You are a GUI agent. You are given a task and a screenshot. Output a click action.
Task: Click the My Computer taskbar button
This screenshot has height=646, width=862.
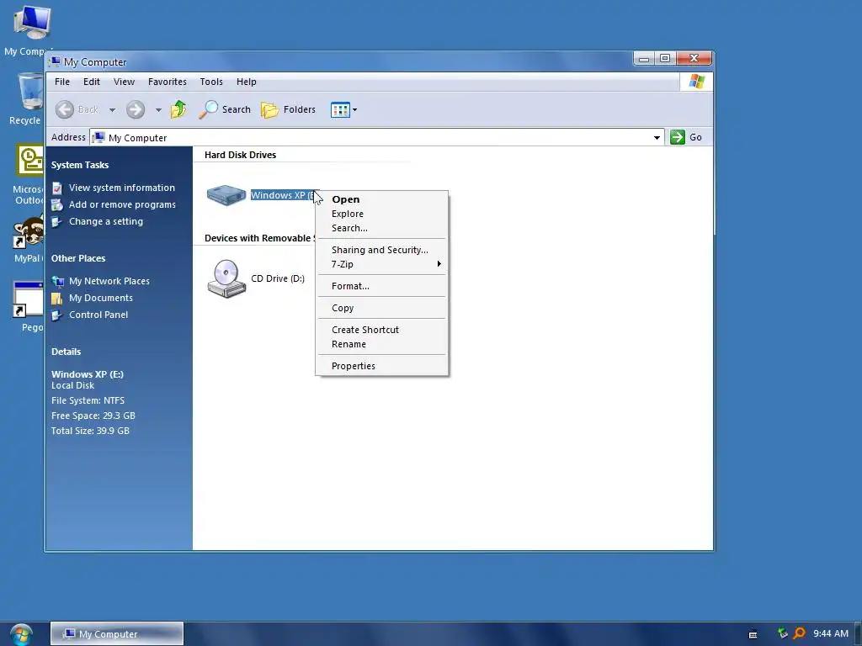117,633
